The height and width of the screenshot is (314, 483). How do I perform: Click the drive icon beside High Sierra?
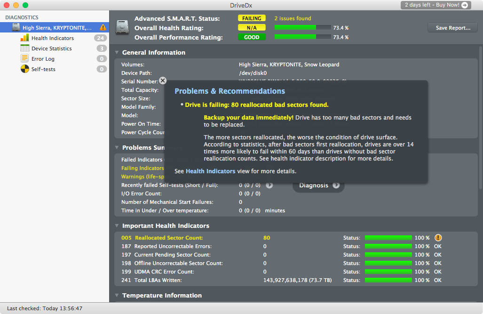pos(16,27)
